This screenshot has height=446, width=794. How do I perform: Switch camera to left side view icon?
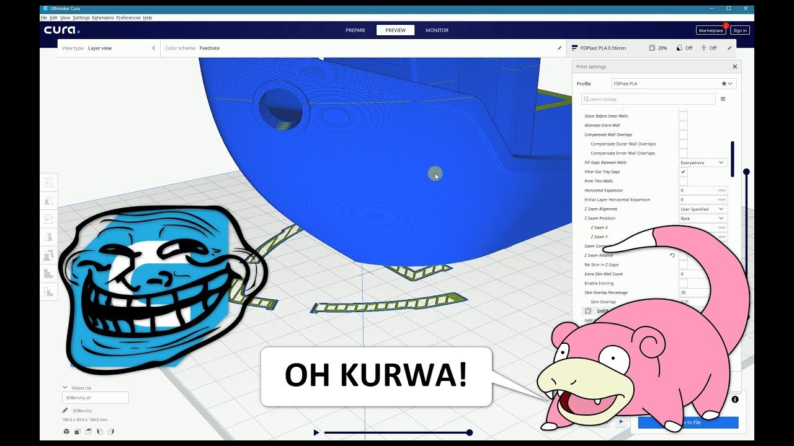point(100,432)
